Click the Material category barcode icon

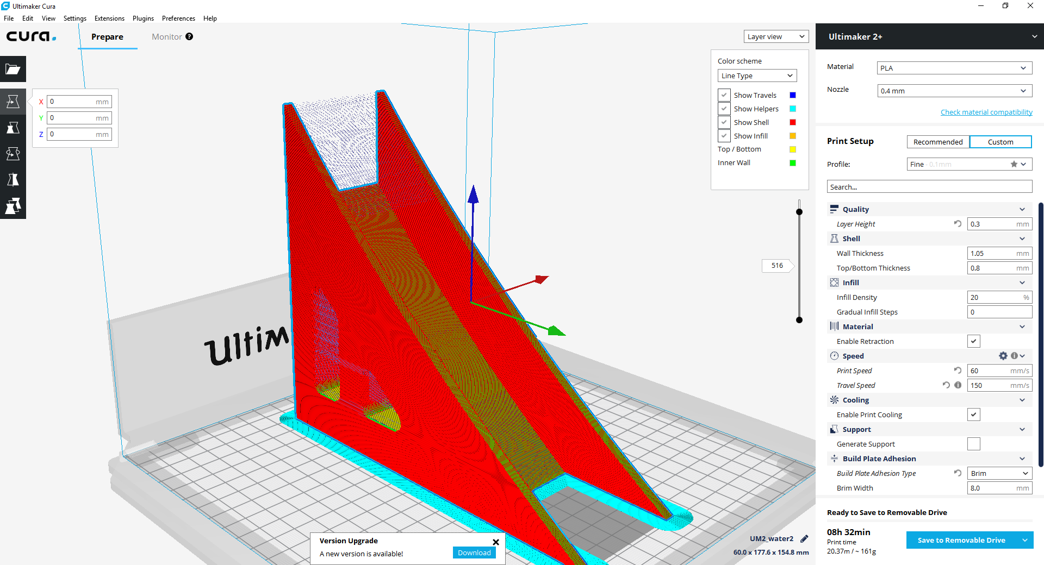coord(834,327)
